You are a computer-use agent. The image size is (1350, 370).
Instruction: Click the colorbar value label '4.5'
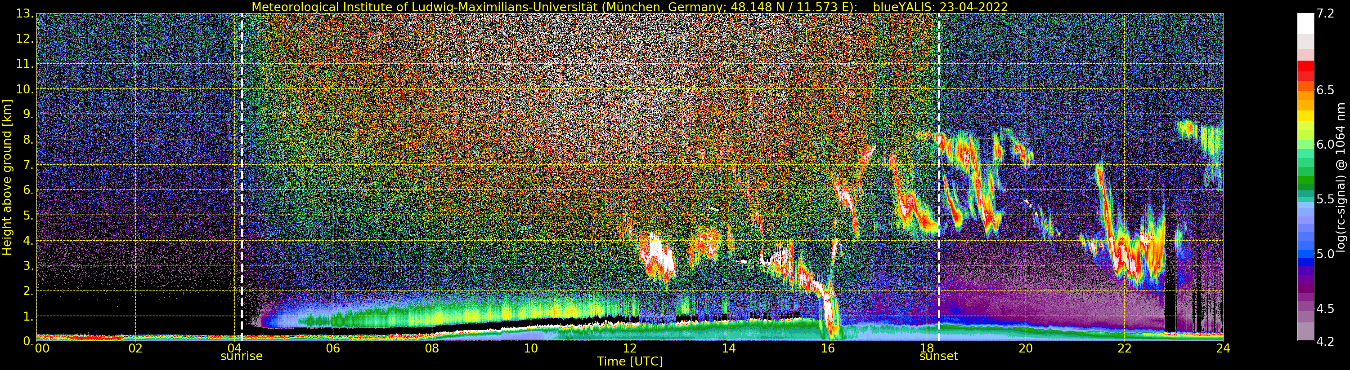[1325, 308]
